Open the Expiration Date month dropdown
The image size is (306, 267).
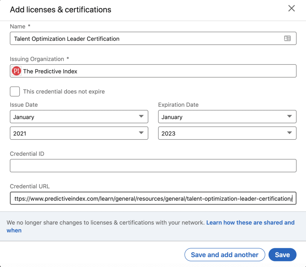tap(227, 117)
